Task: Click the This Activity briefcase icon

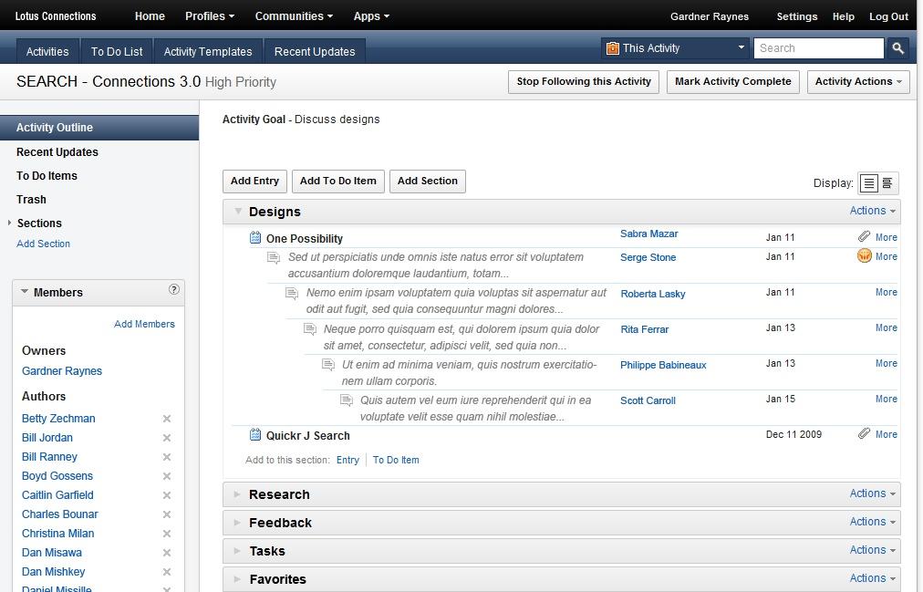Action: click(613, 48)
